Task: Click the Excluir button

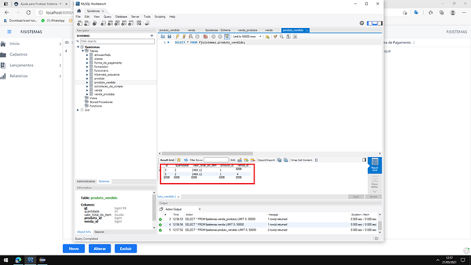Action: click(126, 249)
